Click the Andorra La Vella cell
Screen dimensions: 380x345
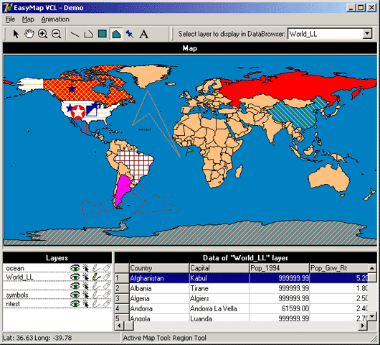(x=219, y=309)
